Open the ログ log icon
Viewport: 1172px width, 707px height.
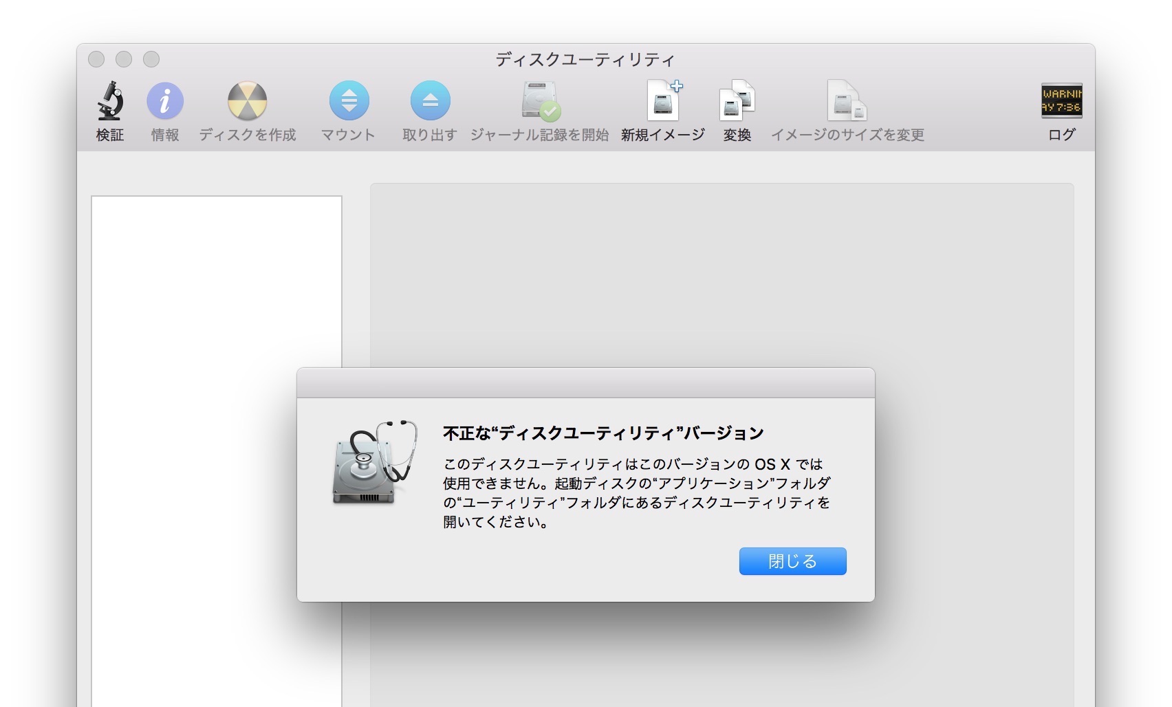1061,101
